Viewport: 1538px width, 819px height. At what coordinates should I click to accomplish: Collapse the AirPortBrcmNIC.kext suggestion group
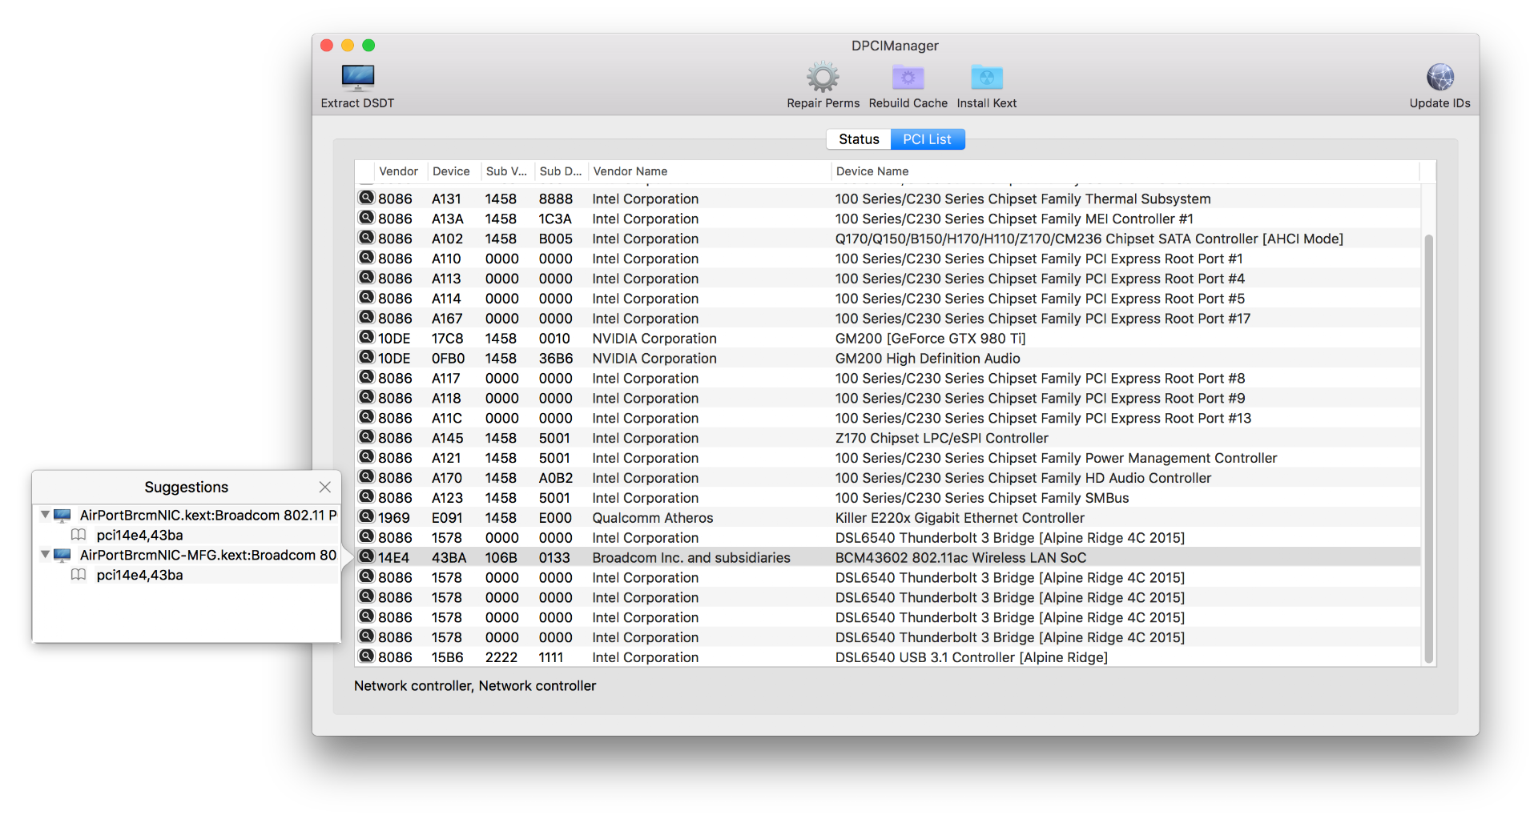46,515
